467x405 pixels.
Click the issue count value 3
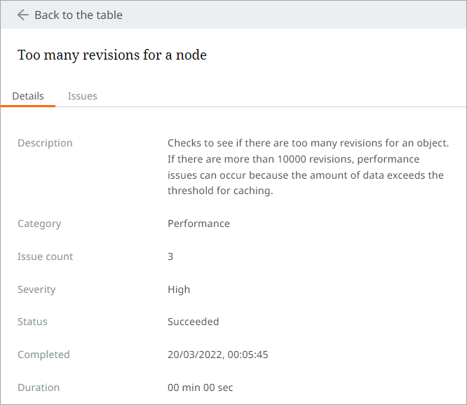click(x=170, y=256)
